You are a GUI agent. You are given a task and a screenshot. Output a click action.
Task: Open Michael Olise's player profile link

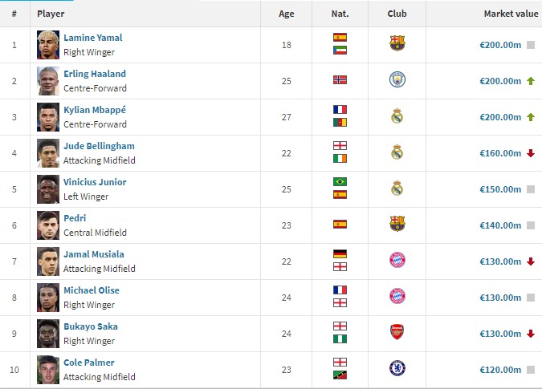pos(91,290)
